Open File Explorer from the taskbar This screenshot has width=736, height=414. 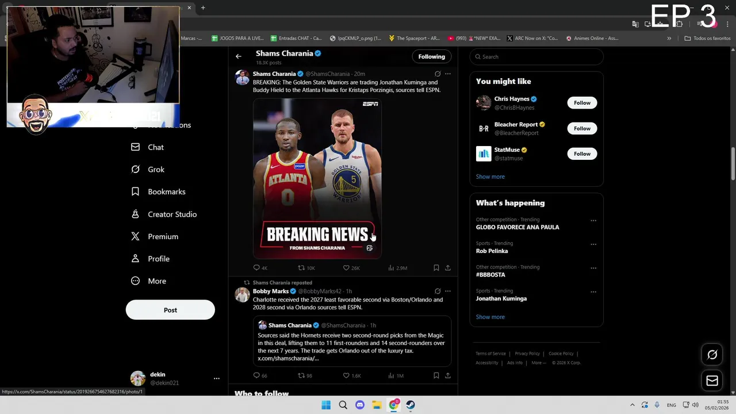[377, 405]
